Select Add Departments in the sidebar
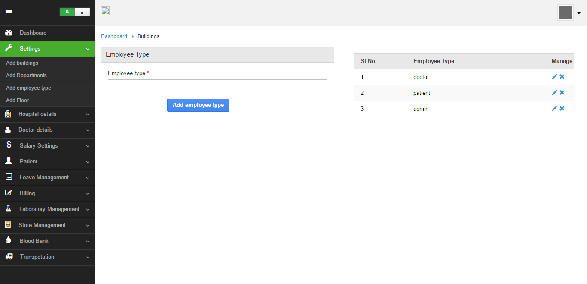Image resolution: width=587 pixels, height=284 pixels. [x=26, y=76]
